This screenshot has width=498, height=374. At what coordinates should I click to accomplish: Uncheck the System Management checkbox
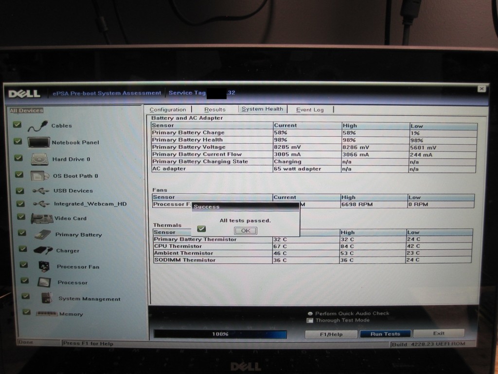pos(26,296)
